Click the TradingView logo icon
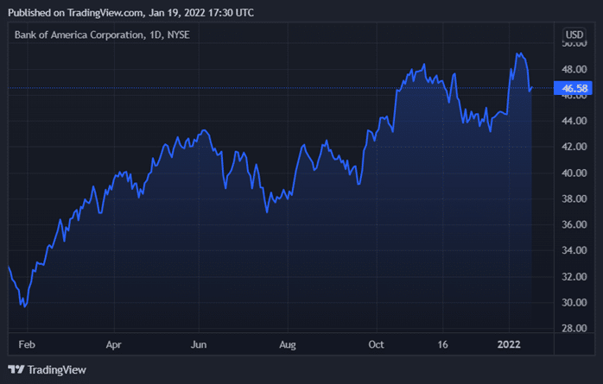The image size is (603, 384). pyautogui.click(x=16, y=370)
